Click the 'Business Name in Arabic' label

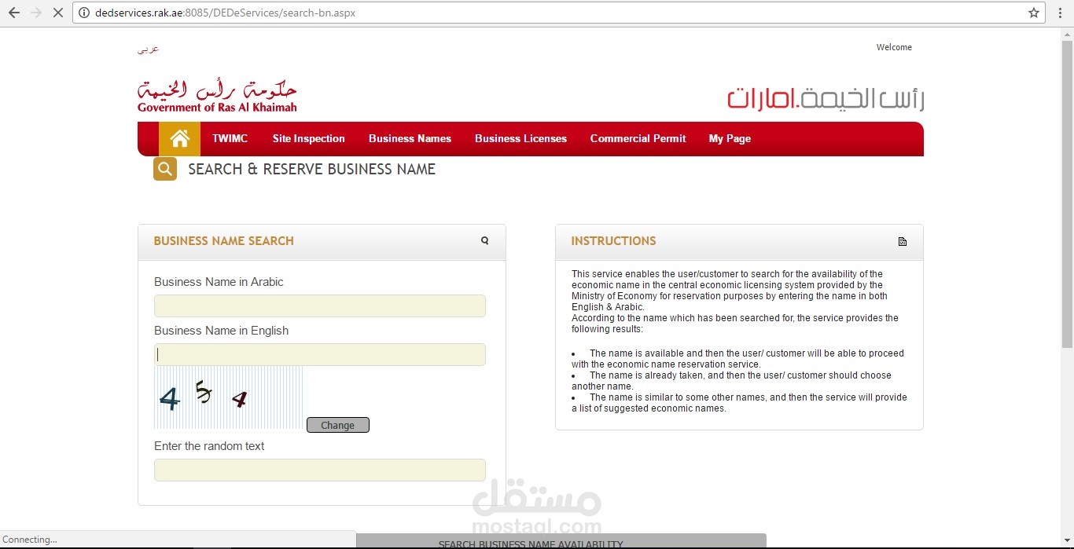point(219,282)
